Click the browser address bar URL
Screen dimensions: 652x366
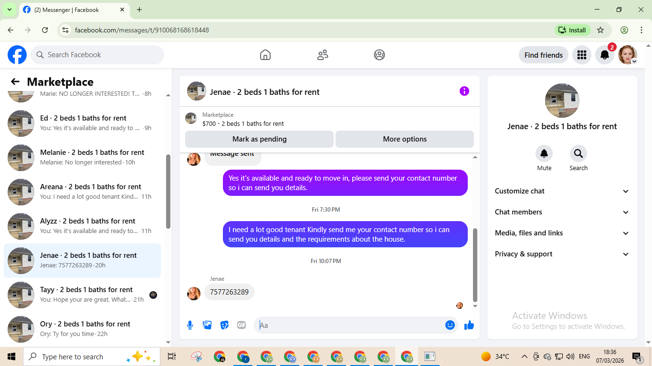[142, 30]
